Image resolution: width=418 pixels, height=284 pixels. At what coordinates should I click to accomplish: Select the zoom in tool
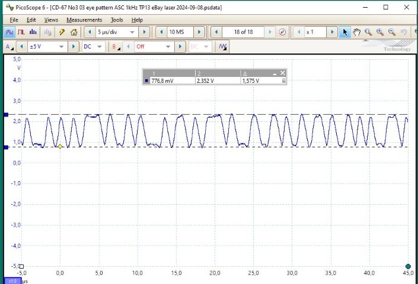pyautogui.click(x=380, y=32)
